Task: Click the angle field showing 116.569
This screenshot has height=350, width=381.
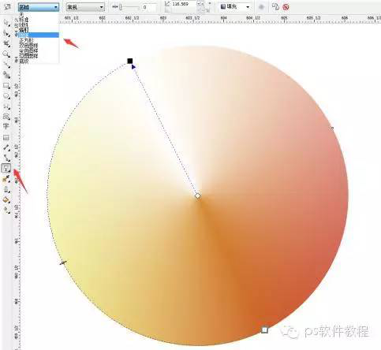Action: (184, 4)
